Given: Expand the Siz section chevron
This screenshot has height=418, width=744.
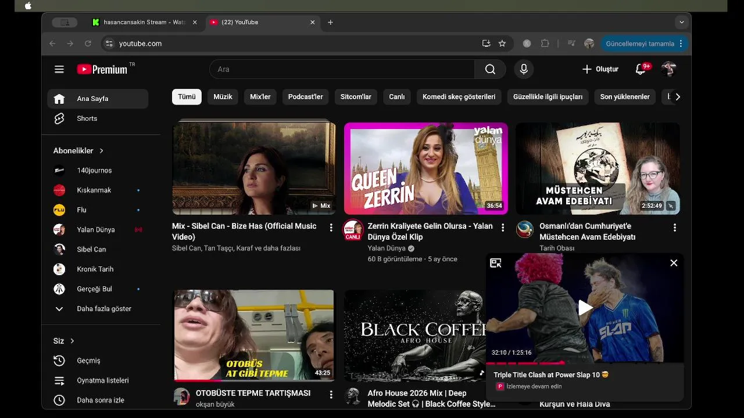Looking at the screenshot, I should (72, 341).
